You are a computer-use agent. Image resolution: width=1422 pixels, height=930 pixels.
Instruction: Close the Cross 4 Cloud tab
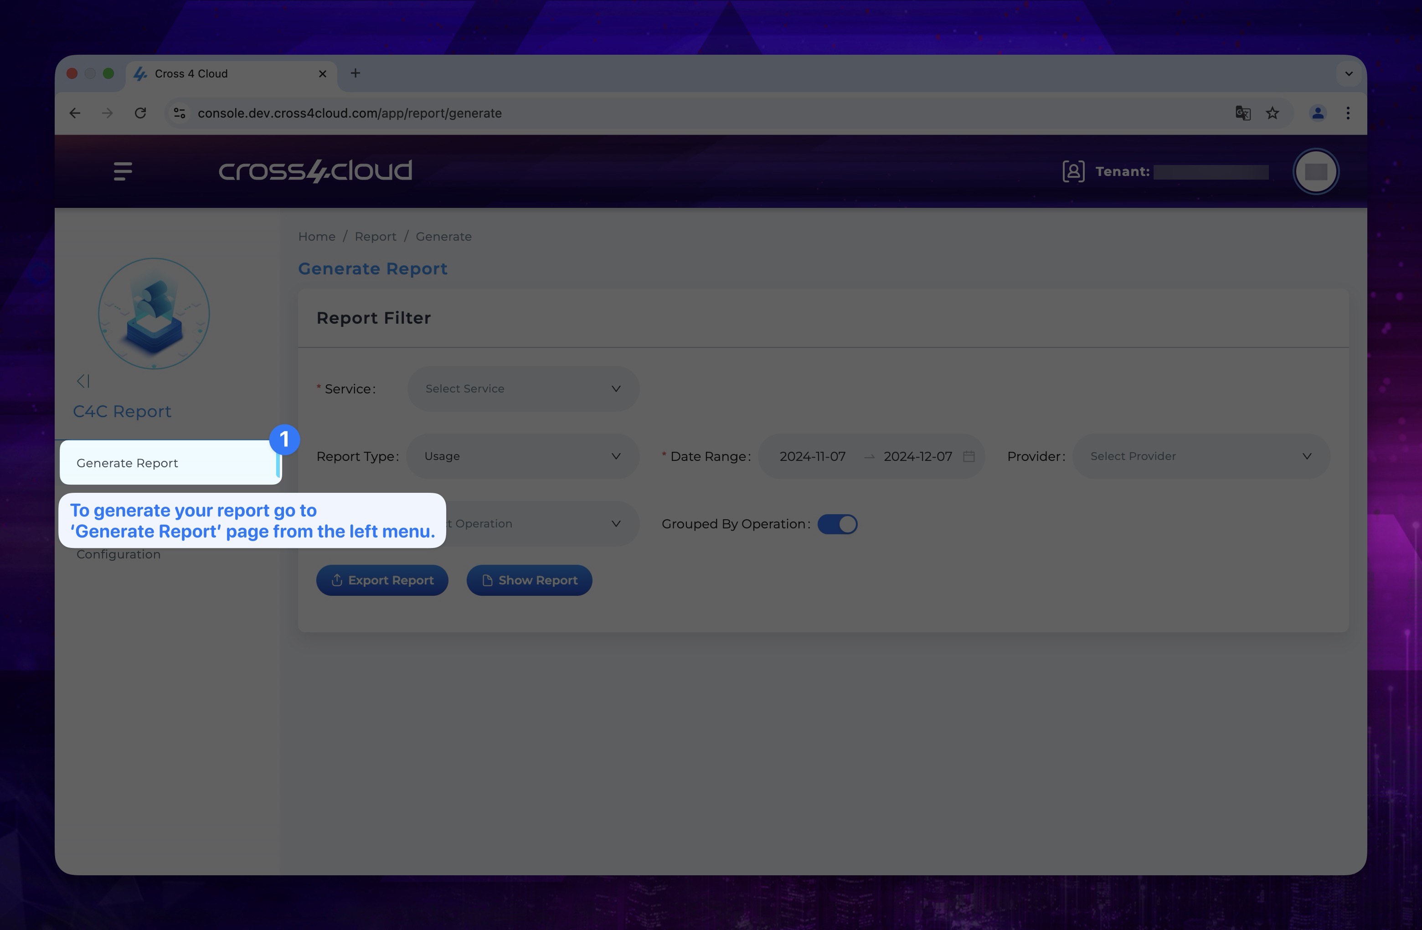pos(323,73)
